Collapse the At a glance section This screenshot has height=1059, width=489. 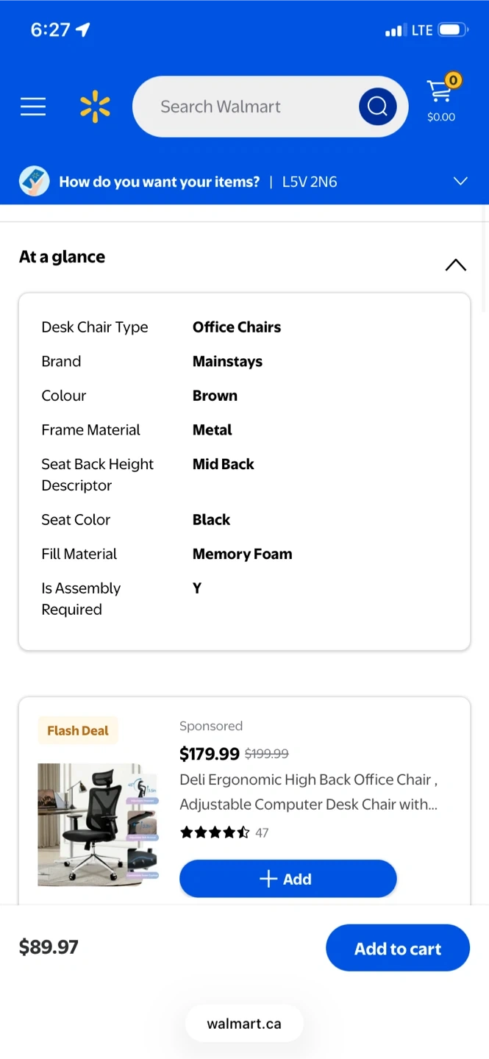click(x=455, y=265)
